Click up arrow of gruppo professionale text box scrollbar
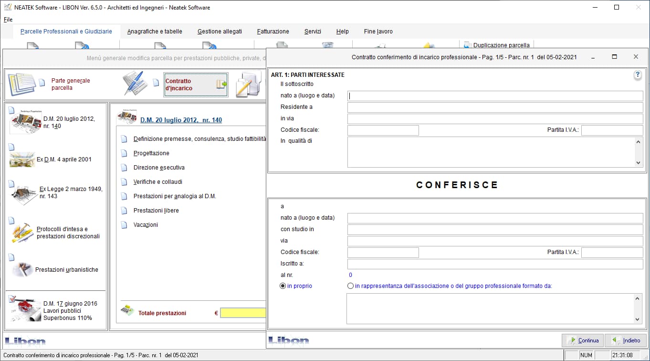Viewport: 650px width, 361px height. click(x=638, y=298)
